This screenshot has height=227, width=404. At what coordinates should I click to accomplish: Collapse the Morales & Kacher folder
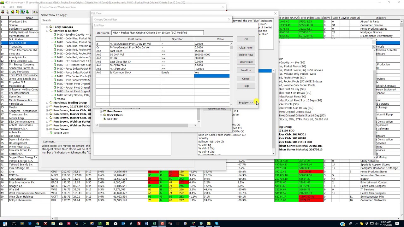click(47, 31)
